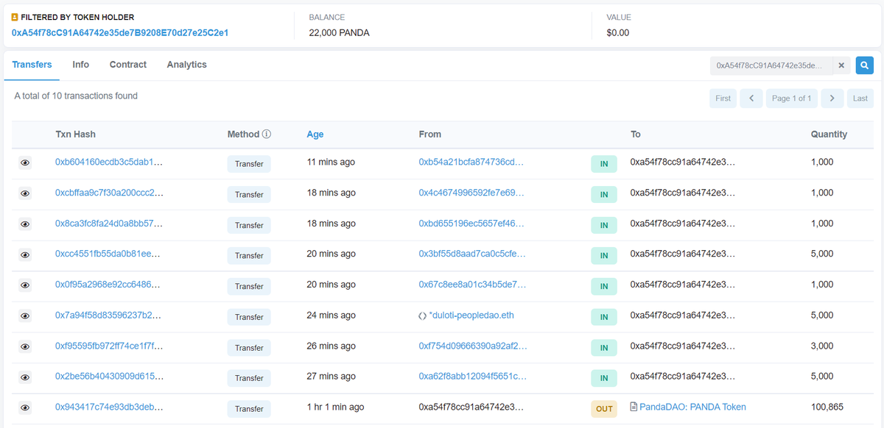Open transaction 0x943417c74e93db3deb…
884x428 pixels.
[x=109, y=407]
